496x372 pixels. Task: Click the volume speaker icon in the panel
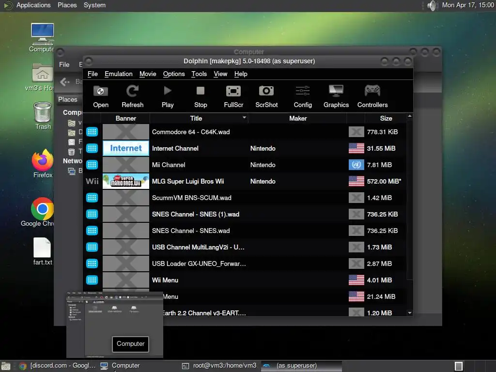[x=432, y=5]
